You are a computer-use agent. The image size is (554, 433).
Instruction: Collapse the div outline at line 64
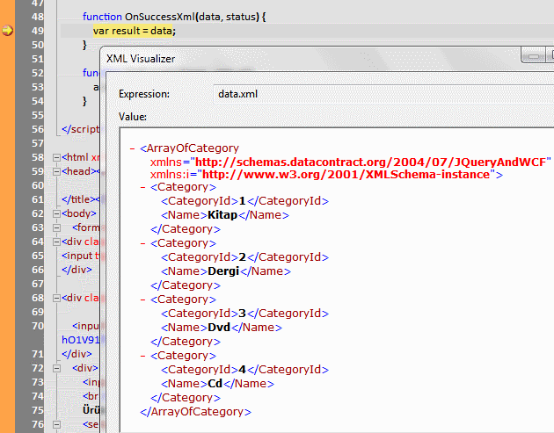pyautogui.click(x=56, y=242)
